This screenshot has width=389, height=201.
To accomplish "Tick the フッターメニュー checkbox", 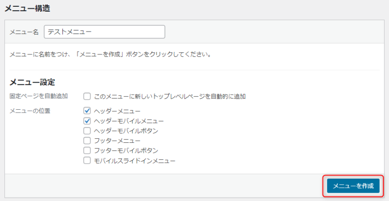I will (87, 140).
